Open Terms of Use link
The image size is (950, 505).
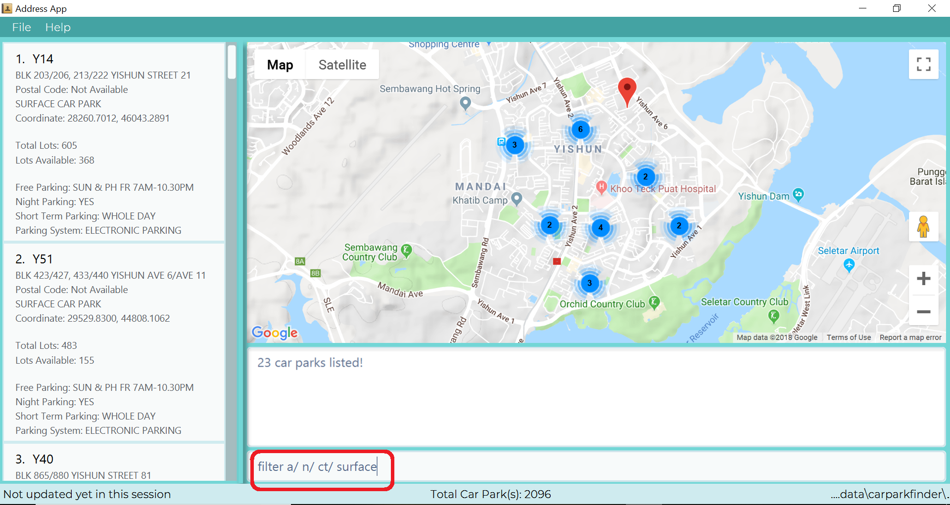point(849,337)
